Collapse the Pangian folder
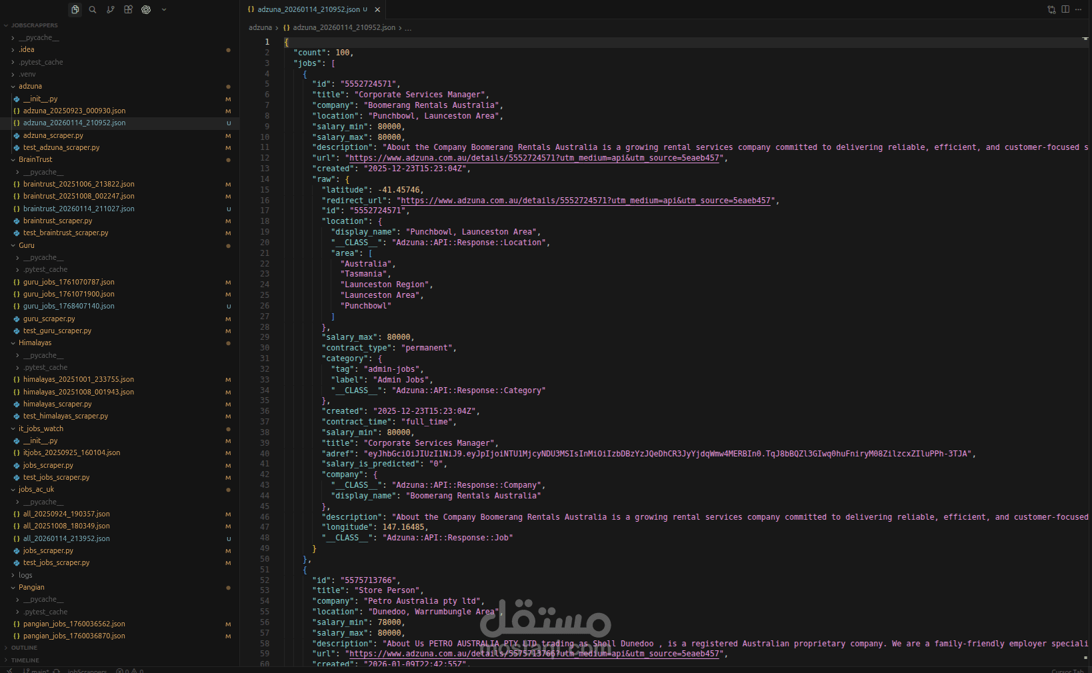Image resolution: width=1092 pixels, height=673 pixels. point(31,587)
